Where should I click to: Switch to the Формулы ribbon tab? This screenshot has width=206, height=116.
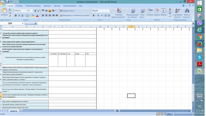coord(47,6)
